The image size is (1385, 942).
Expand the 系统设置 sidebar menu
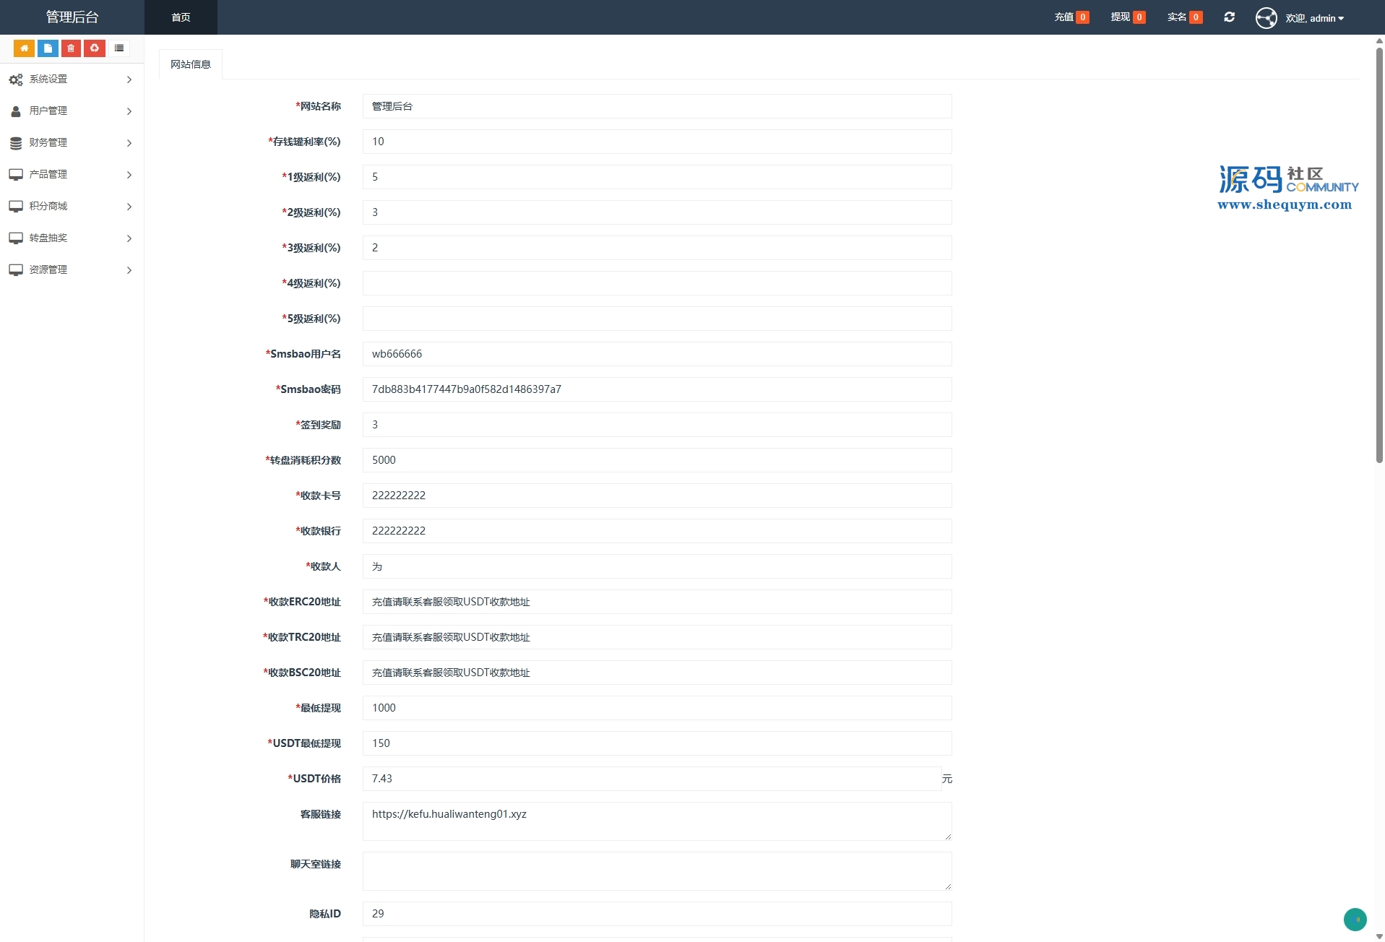click(71, 79)
